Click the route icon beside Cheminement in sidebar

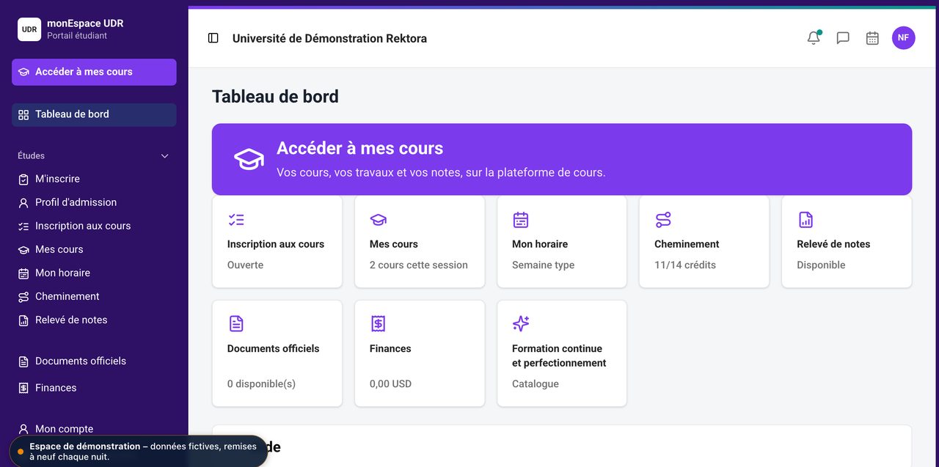pyautogui.click(x=23, y=296)
